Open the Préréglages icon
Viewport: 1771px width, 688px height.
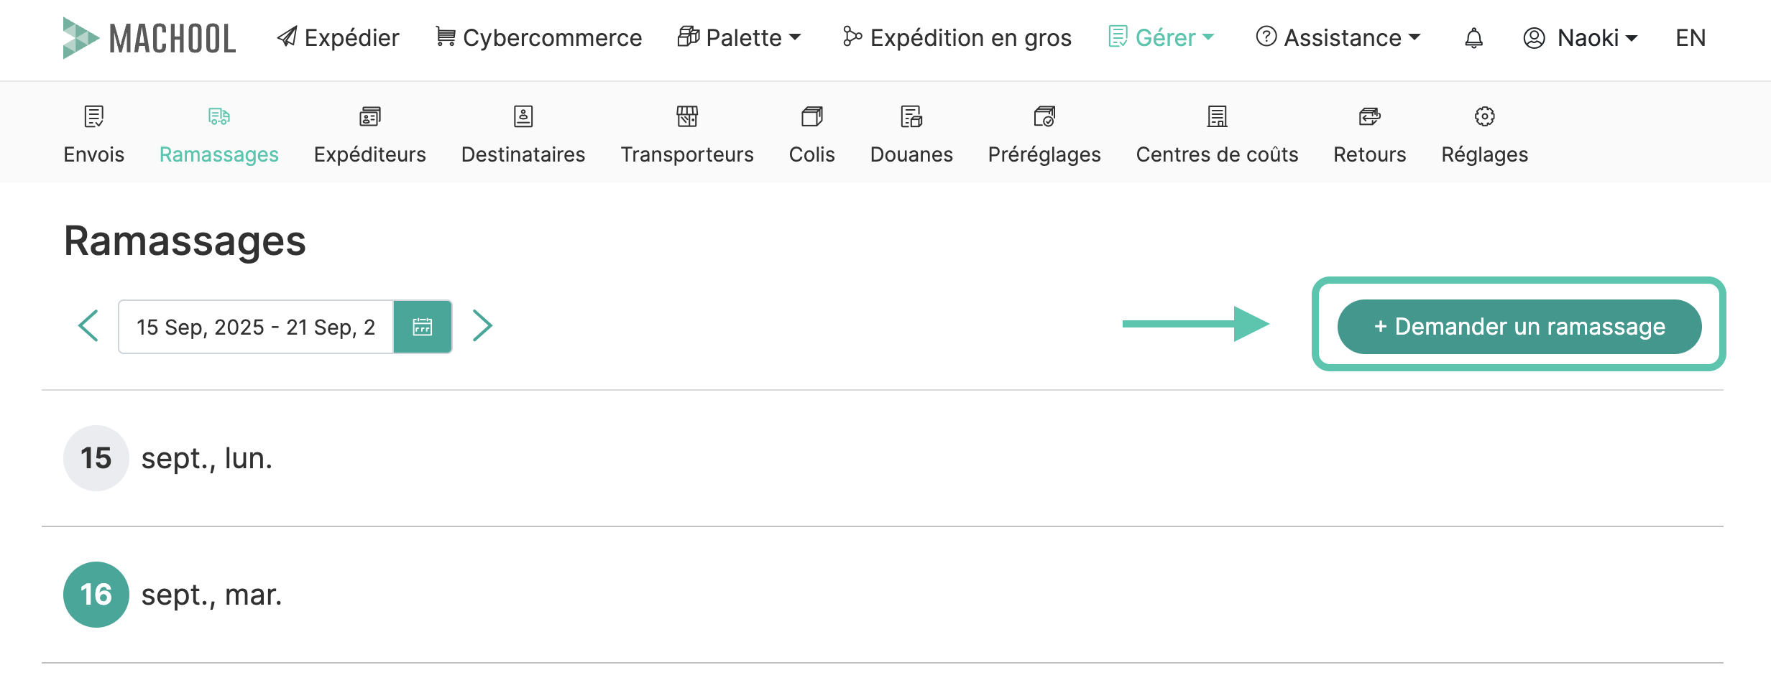[1044, 116]
